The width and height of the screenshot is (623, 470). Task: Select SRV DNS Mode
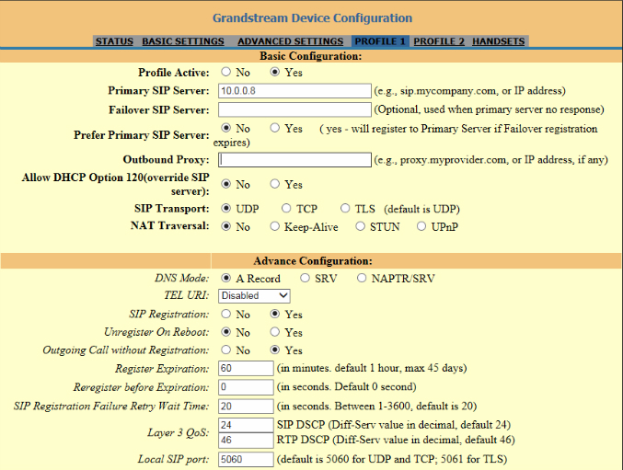(x=305, y=278)
